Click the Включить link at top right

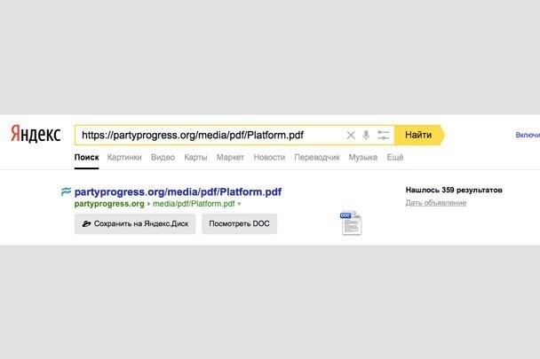(528, 135)
